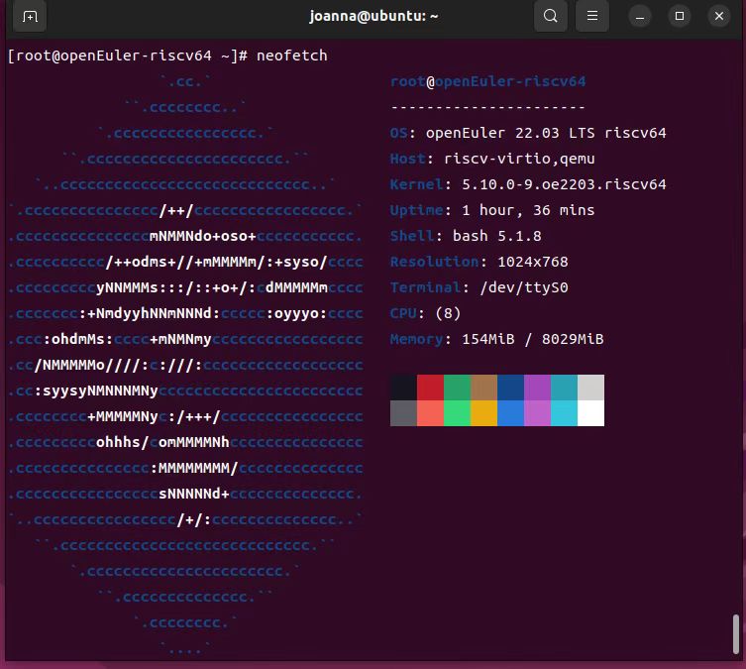Close the terminal window

tap(719, 17)
